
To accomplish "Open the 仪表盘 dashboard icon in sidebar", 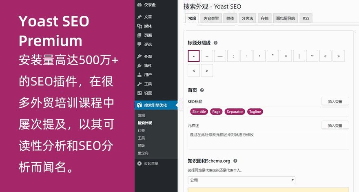I will [x=140, y=5].
